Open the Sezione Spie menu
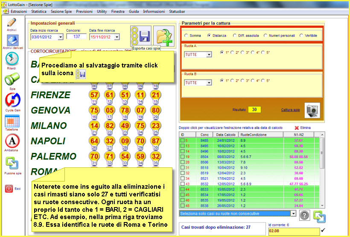Screen dimensions: 350x237 point(61,12)
